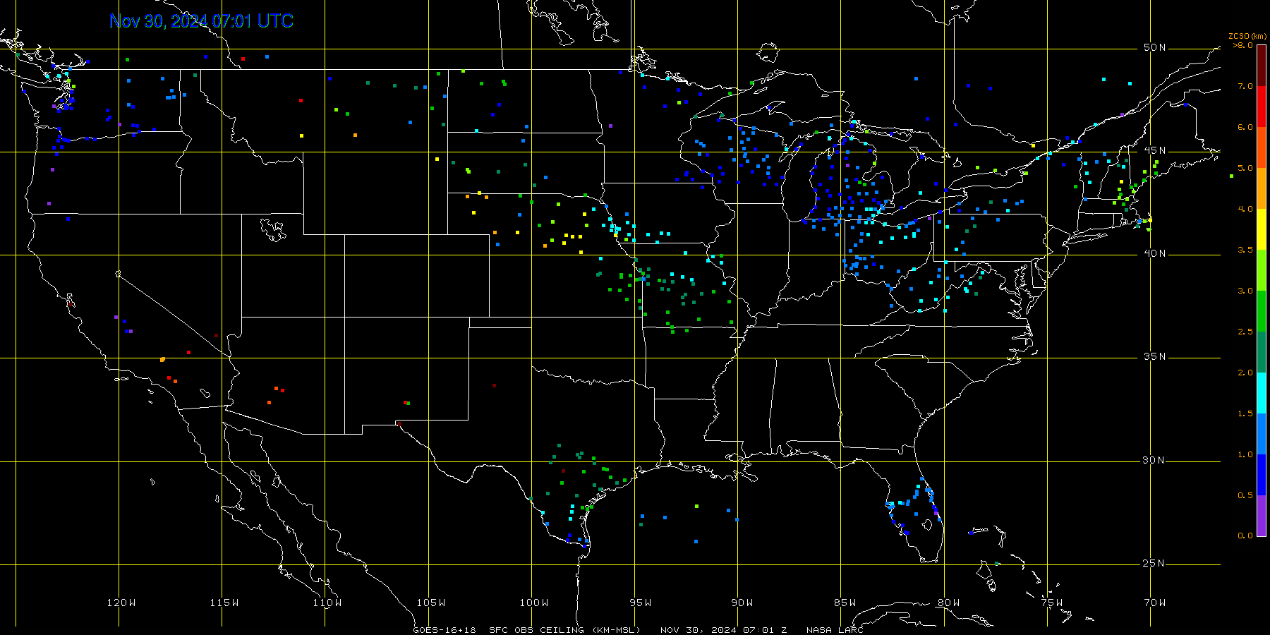The image size is (1270, 635).
Task: Select the 40N latitude label
Action: point(1155,254)
